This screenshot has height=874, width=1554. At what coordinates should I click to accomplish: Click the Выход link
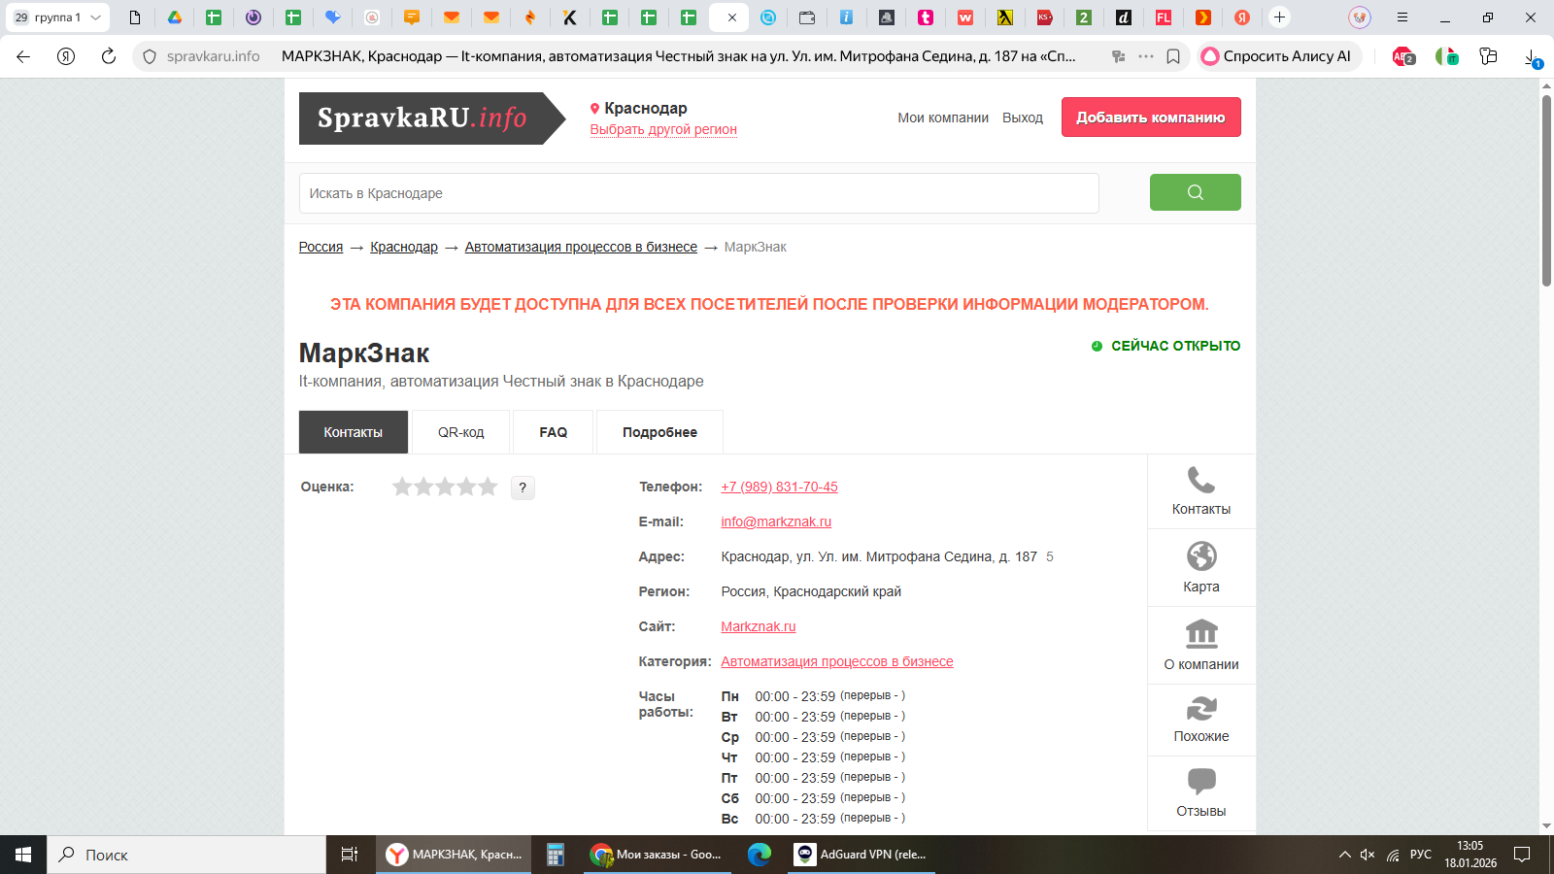pyautogui.click(x=1023, y=118)
